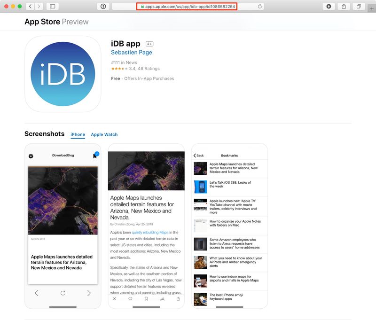Click the 4+ age rating badge
Screen dimensions: 376x320
click(149, 44)
